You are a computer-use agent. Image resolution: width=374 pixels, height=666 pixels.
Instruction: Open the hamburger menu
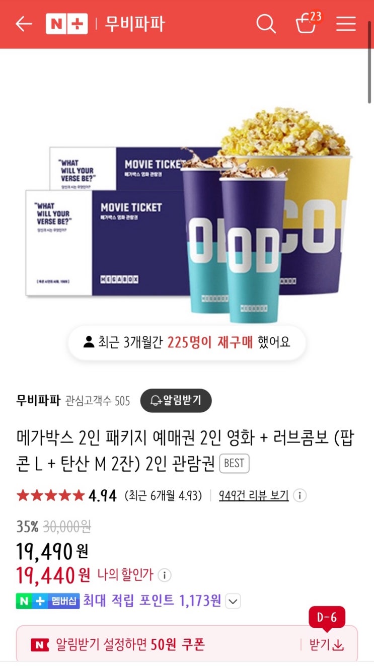point(346,24)
